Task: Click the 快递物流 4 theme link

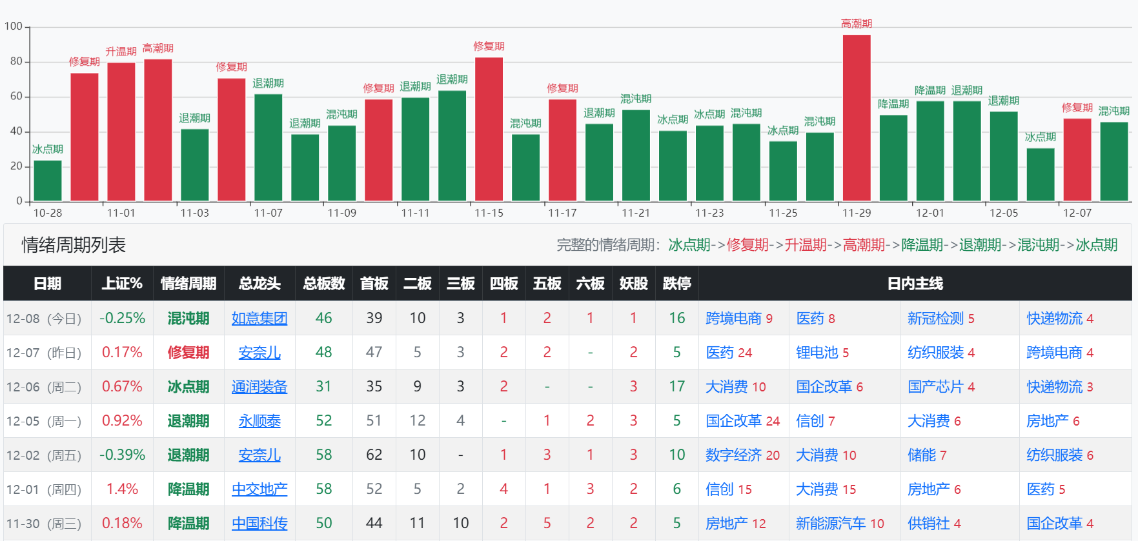Action: 1060,319
